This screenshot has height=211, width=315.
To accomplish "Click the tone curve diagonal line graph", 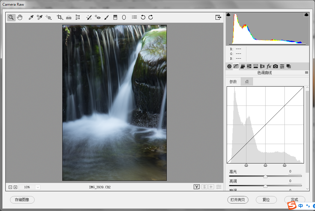I will [x=265, y=125].
